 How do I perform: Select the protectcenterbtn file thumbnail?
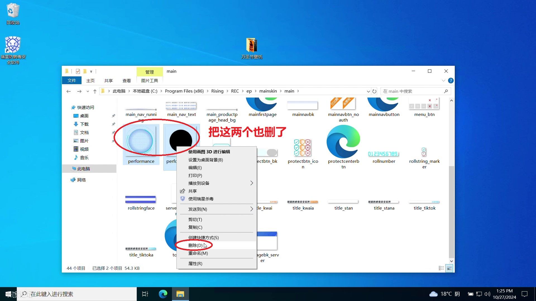pos(343,147)
